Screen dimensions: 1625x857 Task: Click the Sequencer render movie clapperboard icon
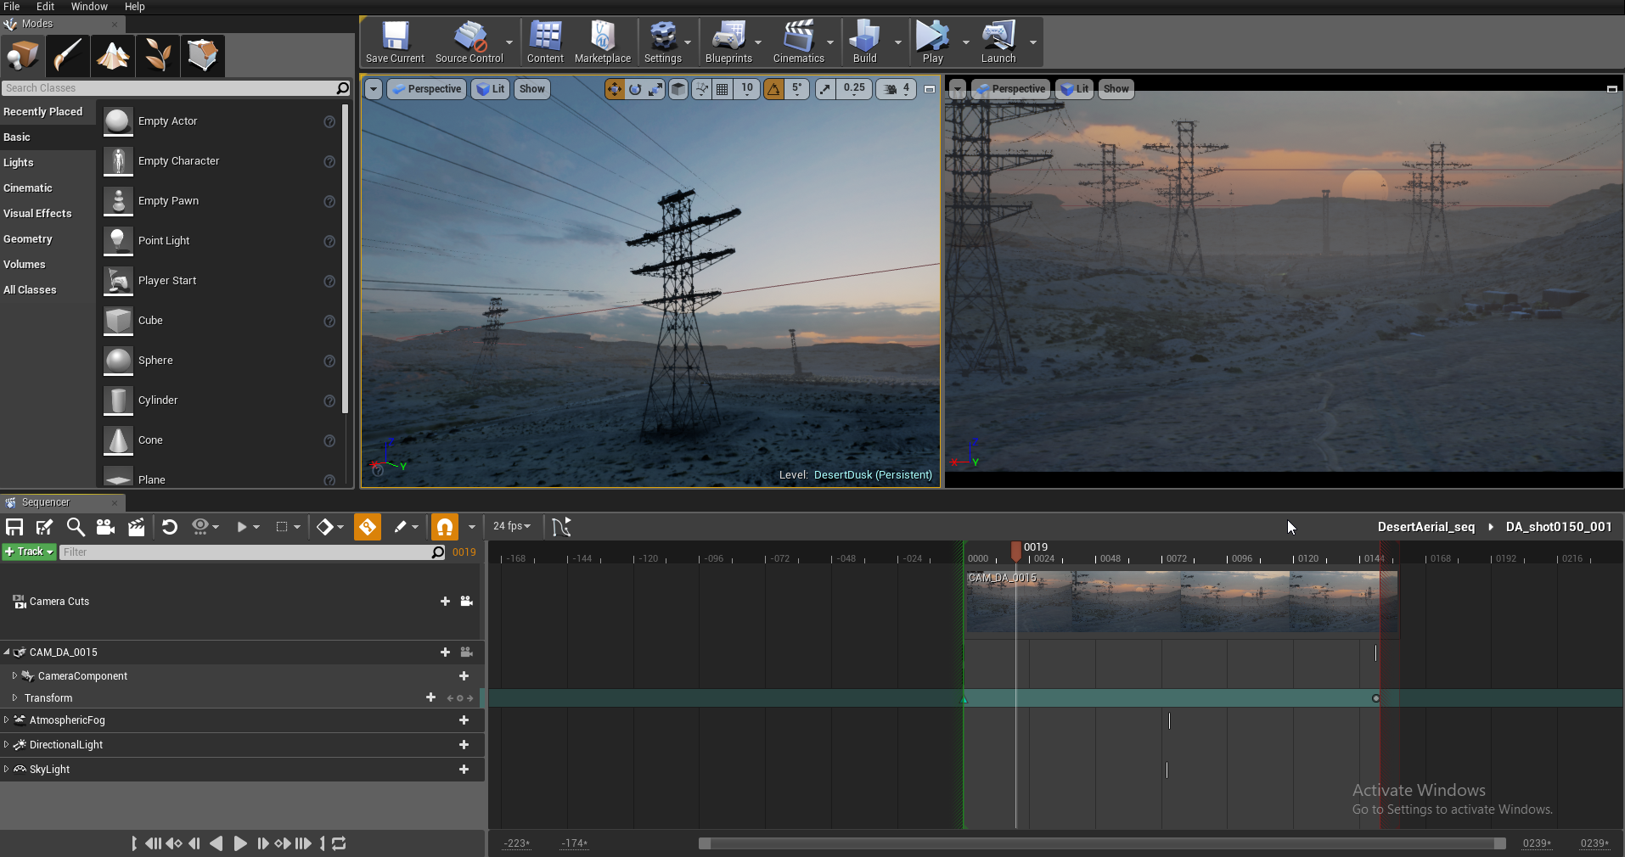tap(136, 527)
